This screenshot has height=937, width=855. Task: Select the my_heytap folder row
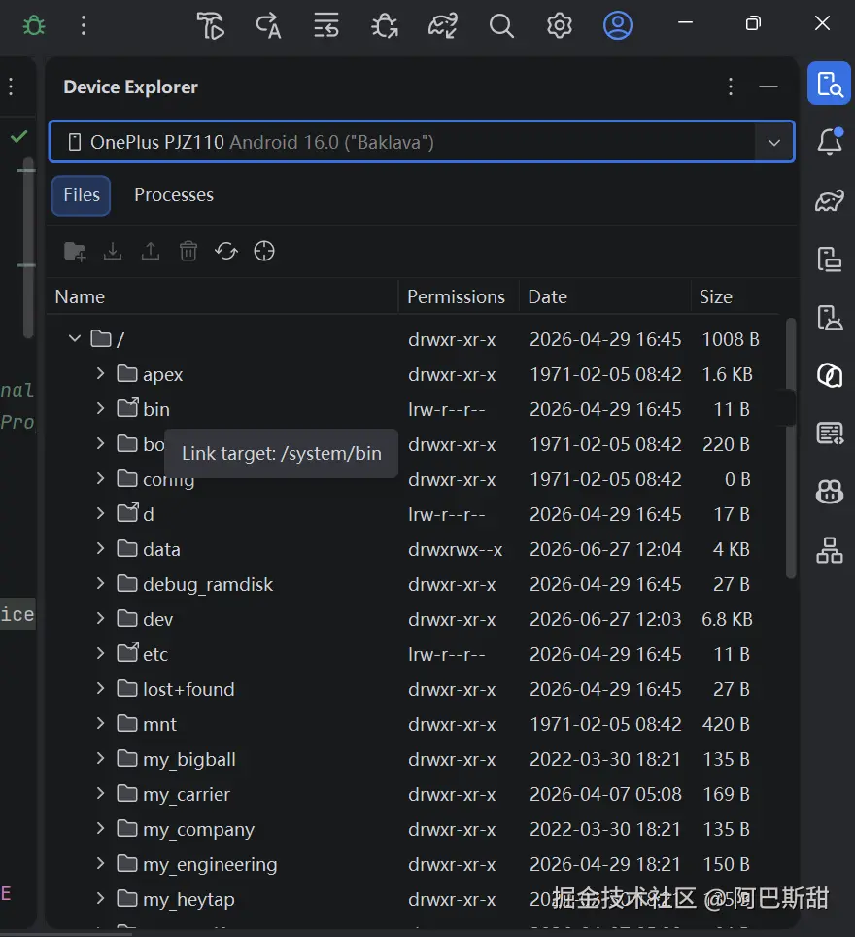pyautogui.click(x=415, y=899)
